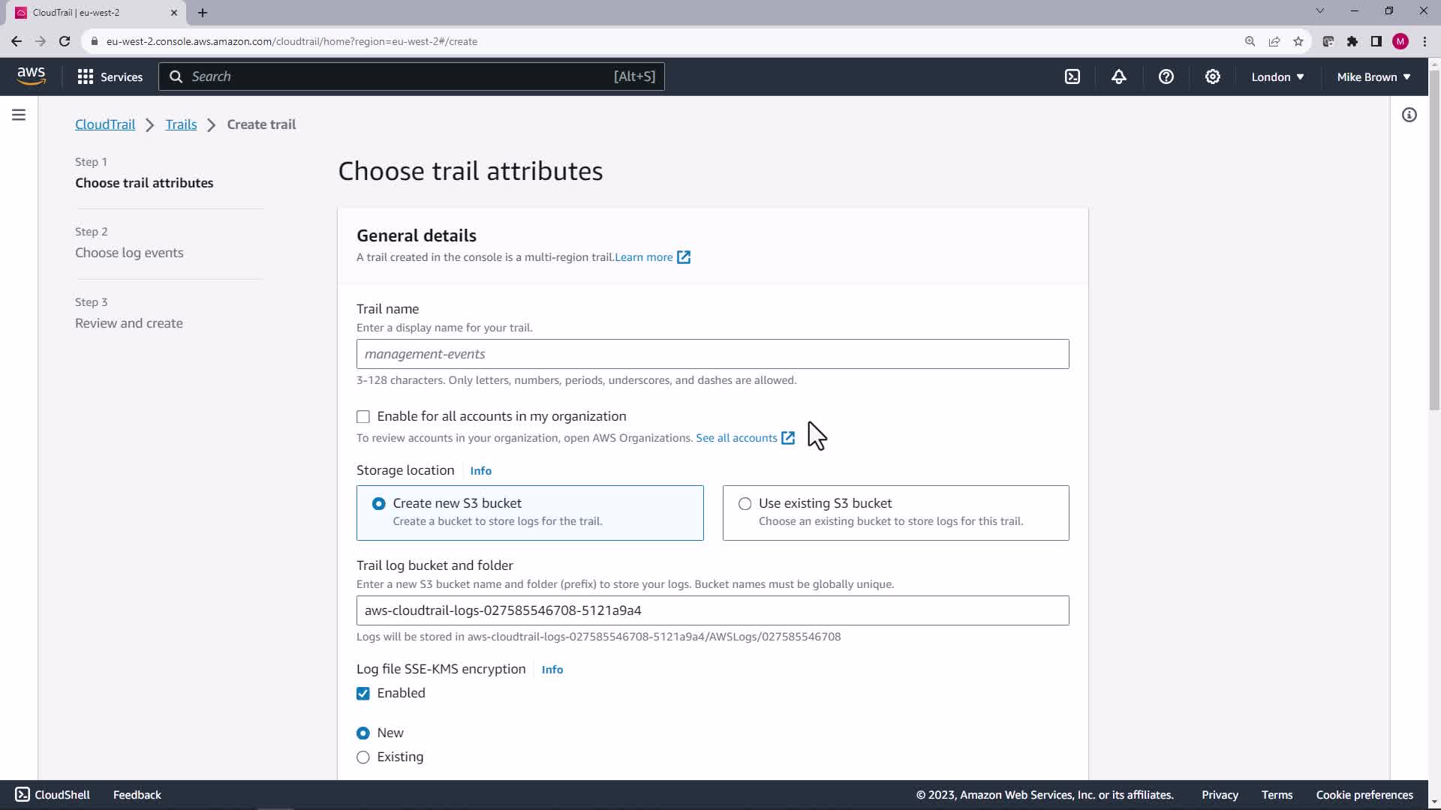Open the Services grid menu
The width and height of the screenshot is (1441, 810).
[x=110, y=76]
